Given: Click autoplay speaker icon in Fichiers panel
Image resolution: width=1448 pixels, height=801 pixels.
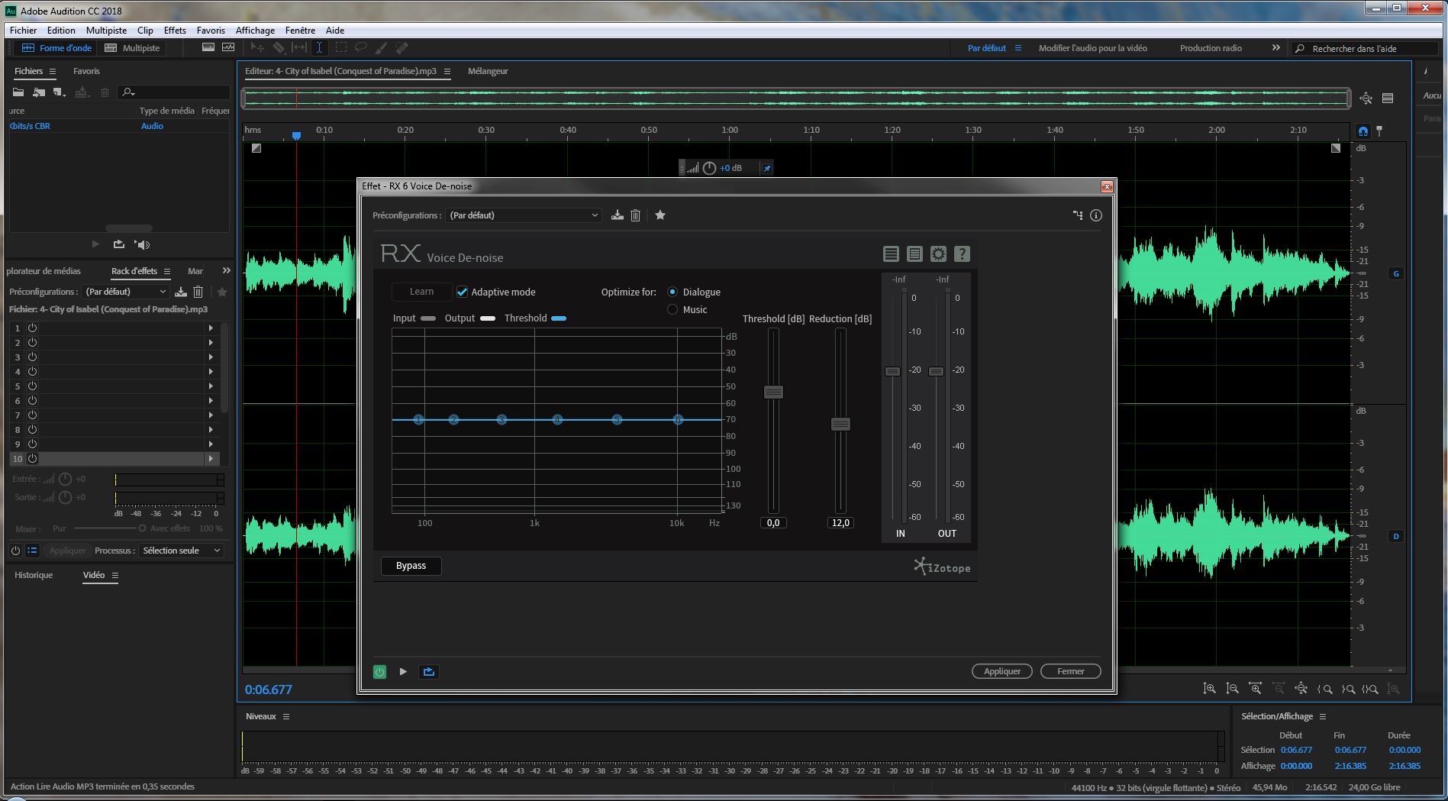Looking at the screenshot, I should (142, 244).
